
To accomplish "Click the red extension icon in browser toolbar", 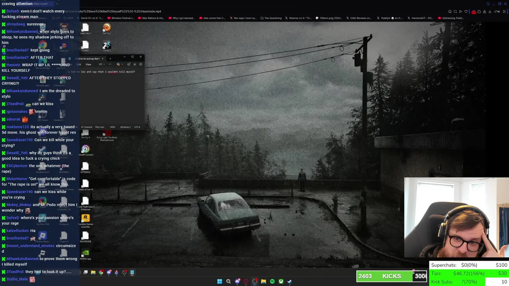I will tap(474, 12).
